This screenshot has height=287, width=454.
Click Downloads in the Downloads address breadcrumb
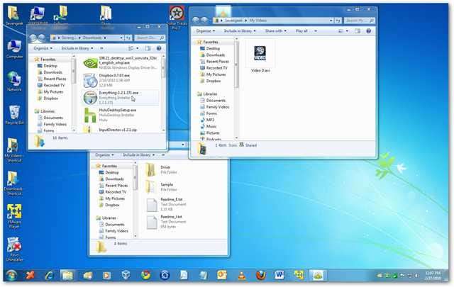click(92, 38)
